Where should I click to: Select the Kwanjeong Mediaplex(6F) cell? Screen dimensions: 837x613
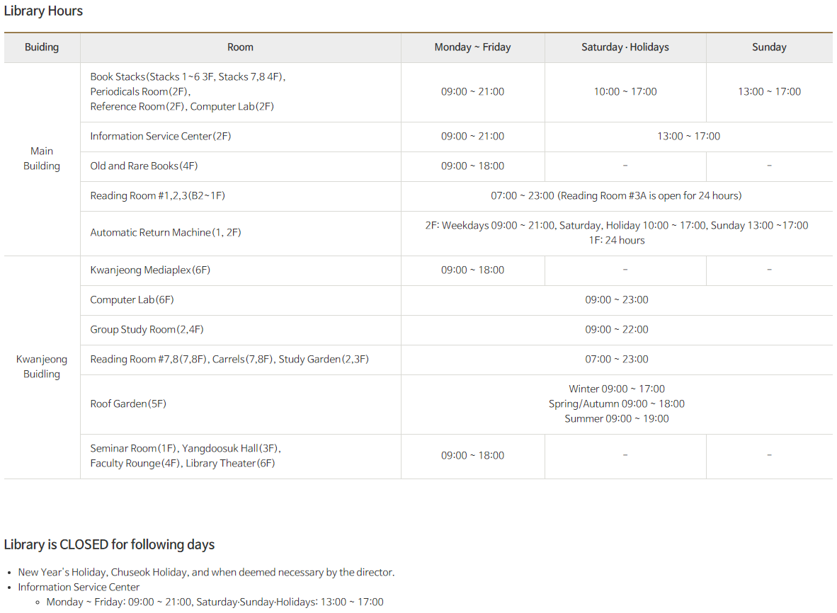[x=150, y=270]
